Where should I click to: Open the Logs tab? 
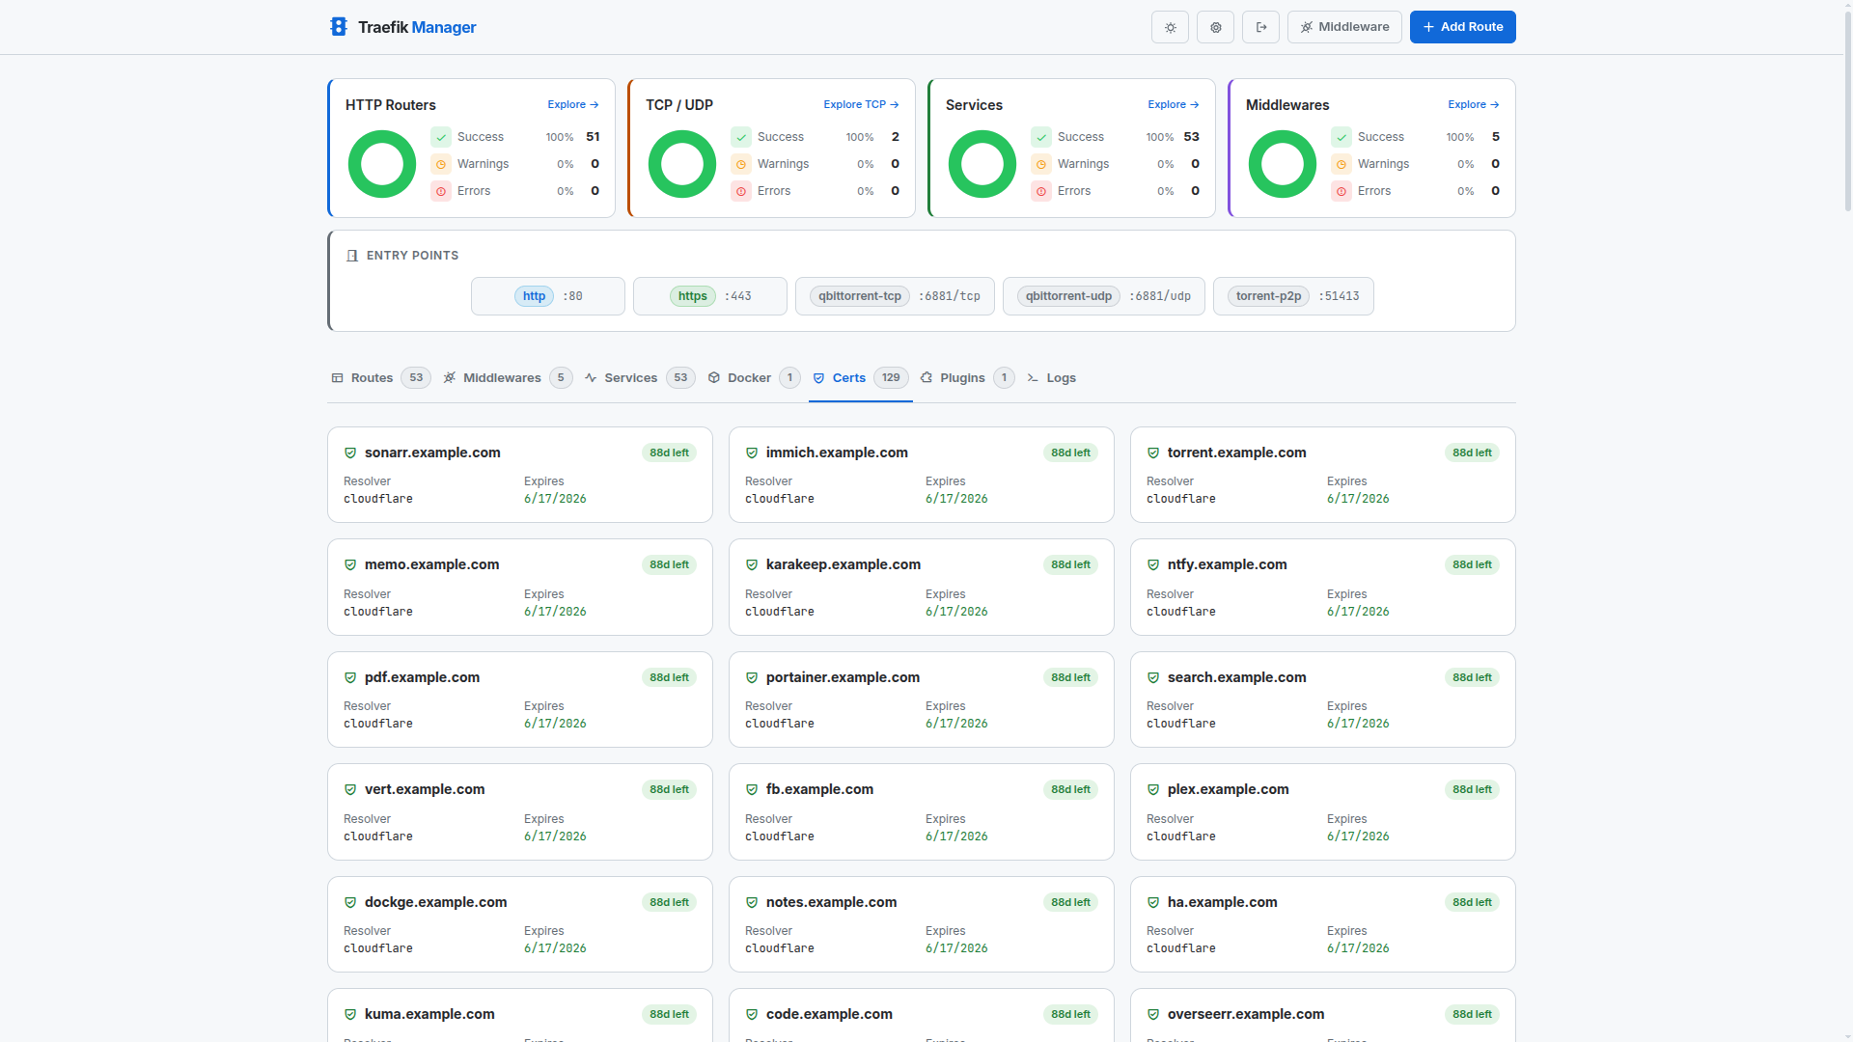1060,378
